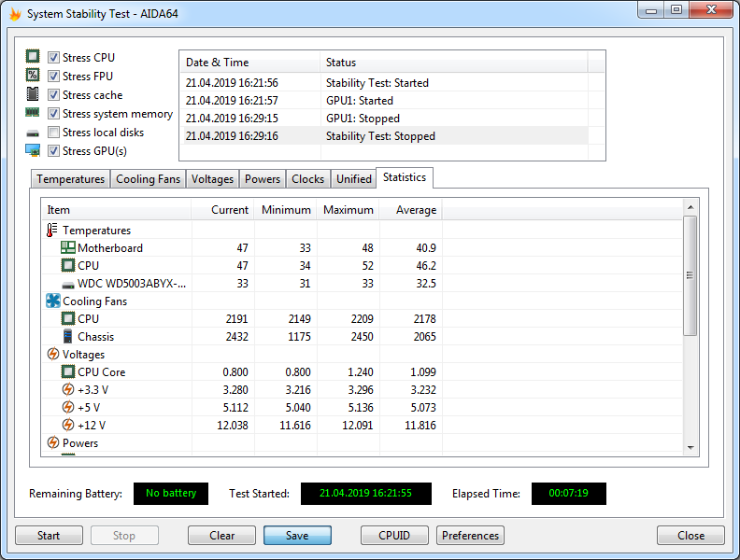Click the Average column header
Screen dimensions: 740x560
(411, 210)
